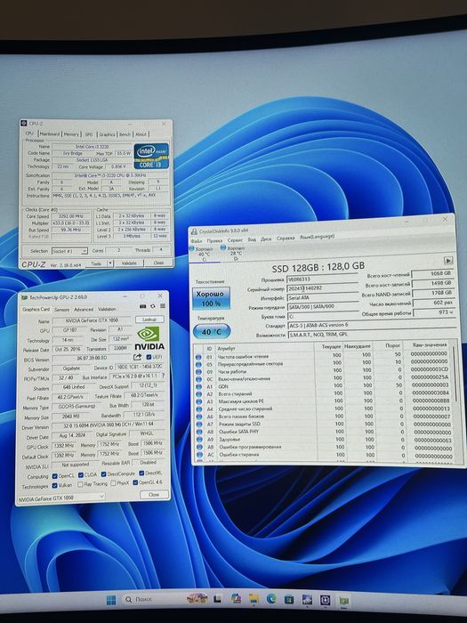Click blue status dot for attribute A1 GDN
The image size is (467, 623).
point(198,386)
